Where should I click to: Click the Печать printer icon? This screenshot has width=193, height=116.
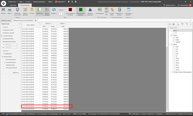coord(10,10)
